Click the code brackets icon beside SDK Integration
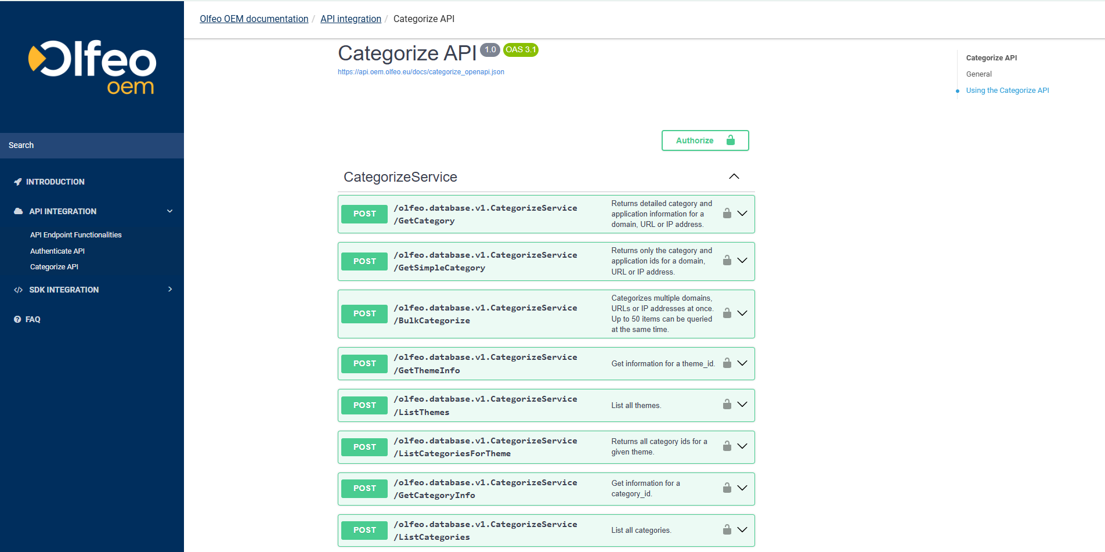The width and height of the screenshot is (1105, 552). tap(19, 290)
